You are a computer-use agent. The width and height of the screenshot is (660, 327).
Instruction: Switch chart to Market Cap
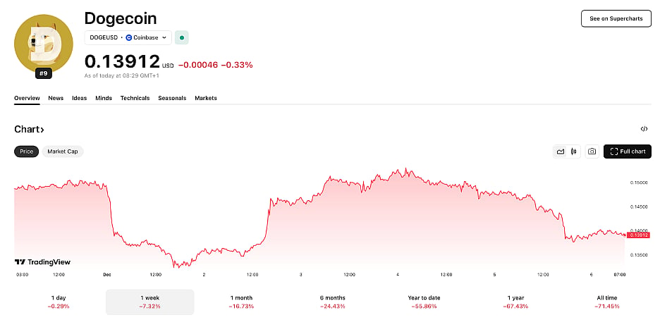point(62,152)
